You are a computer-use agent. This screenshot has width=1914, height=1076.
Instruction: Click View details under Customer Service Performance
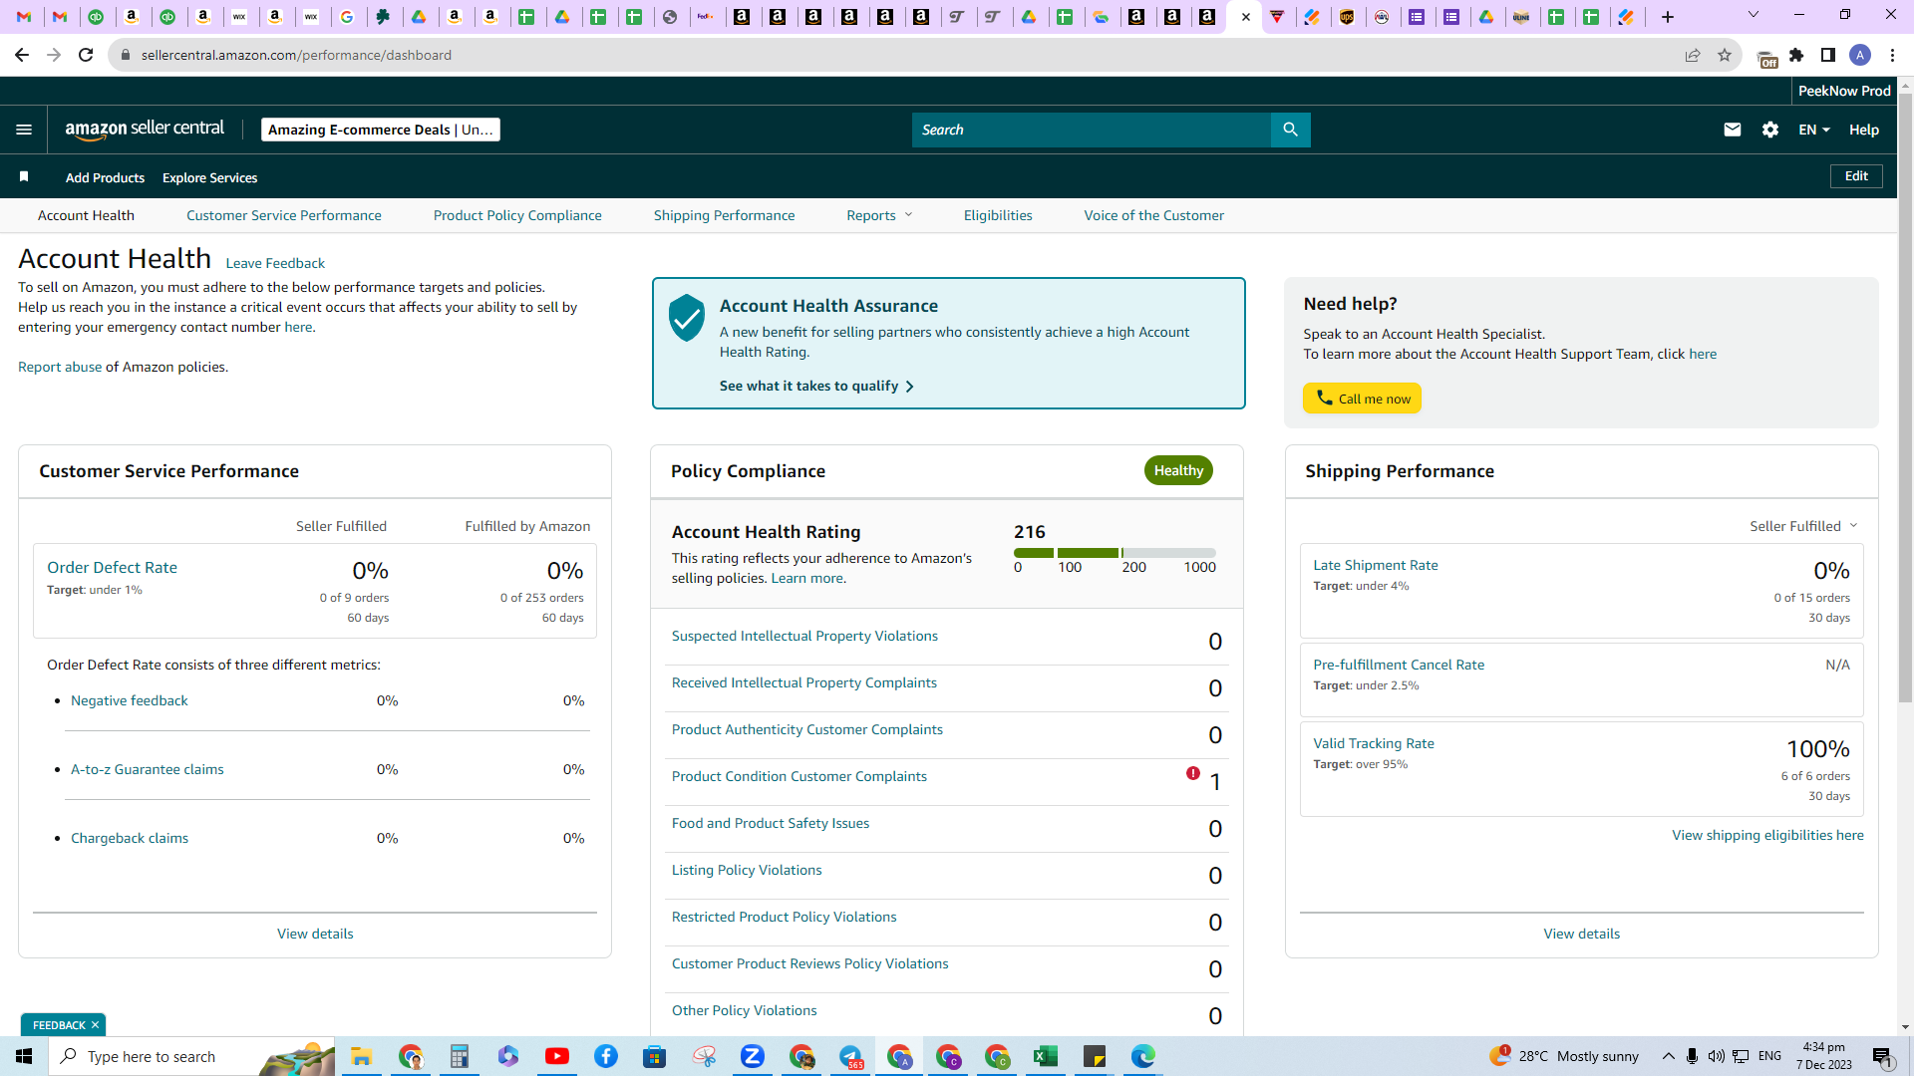pyautogui.click(x=315, y=934)
